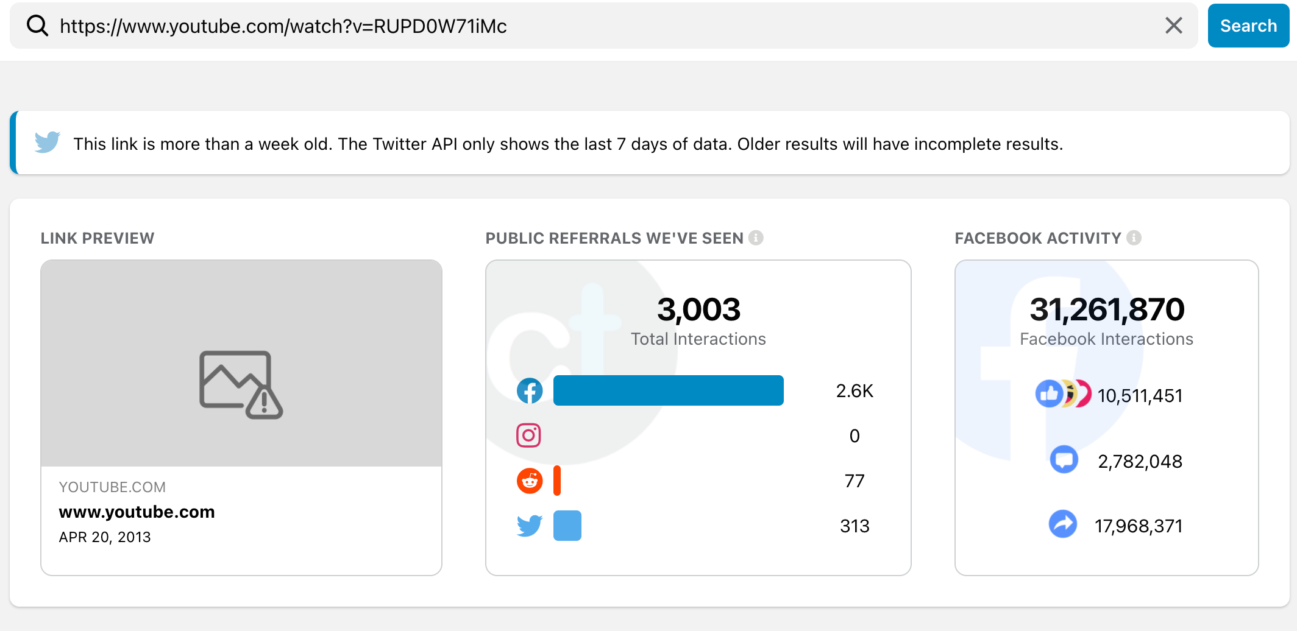Screen dimensions: 1297x631
Task: Click the magnifying glass search icon
Action: tap(37, 26)
